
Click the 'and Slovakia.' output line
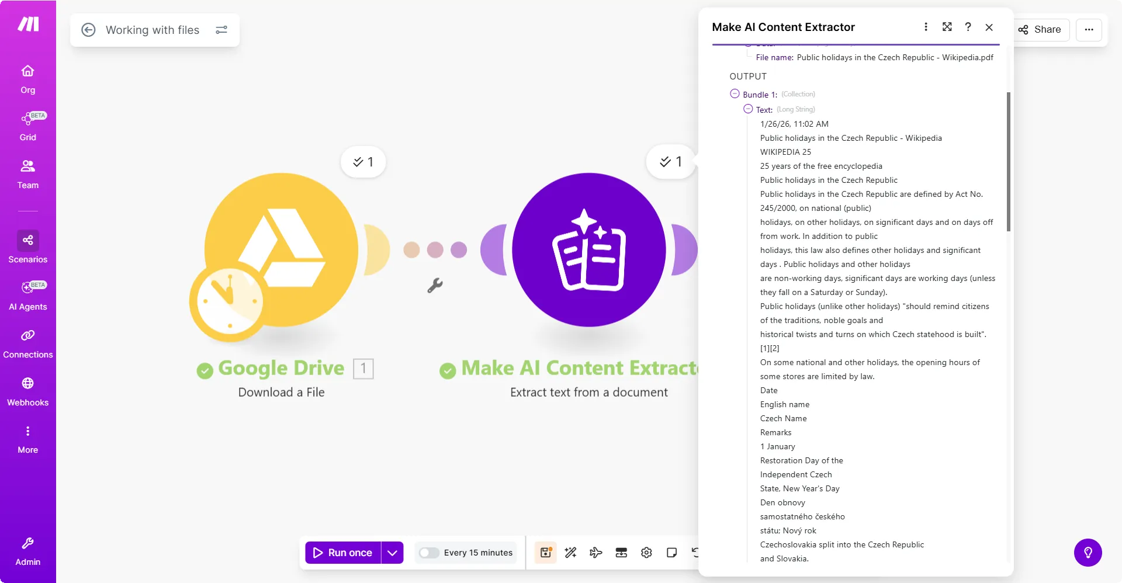(784, 558)
